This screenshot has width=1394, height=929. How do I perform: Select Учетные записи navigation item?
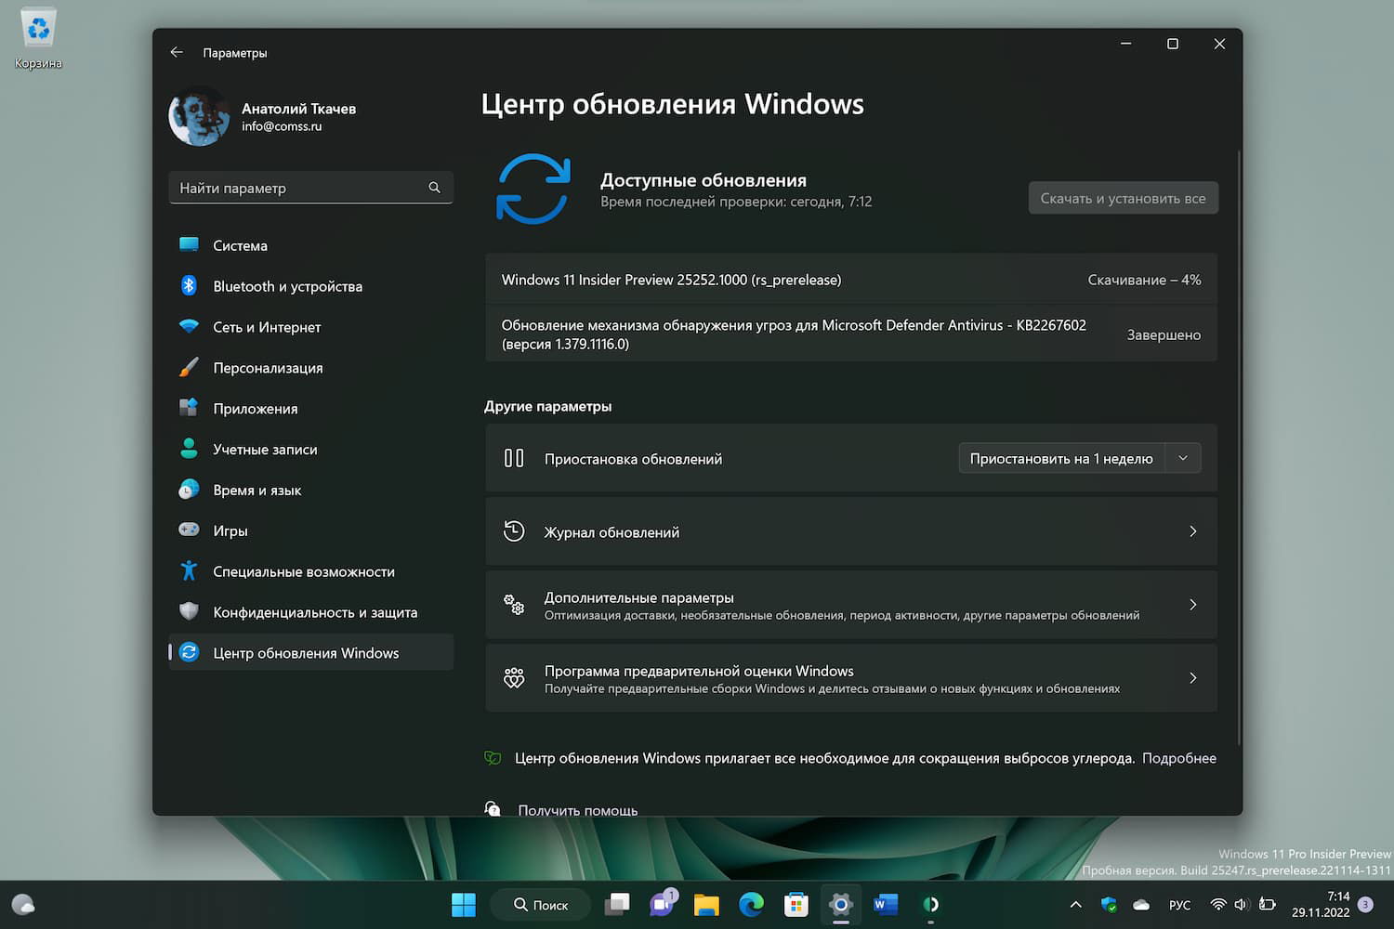tap(265, 449)
